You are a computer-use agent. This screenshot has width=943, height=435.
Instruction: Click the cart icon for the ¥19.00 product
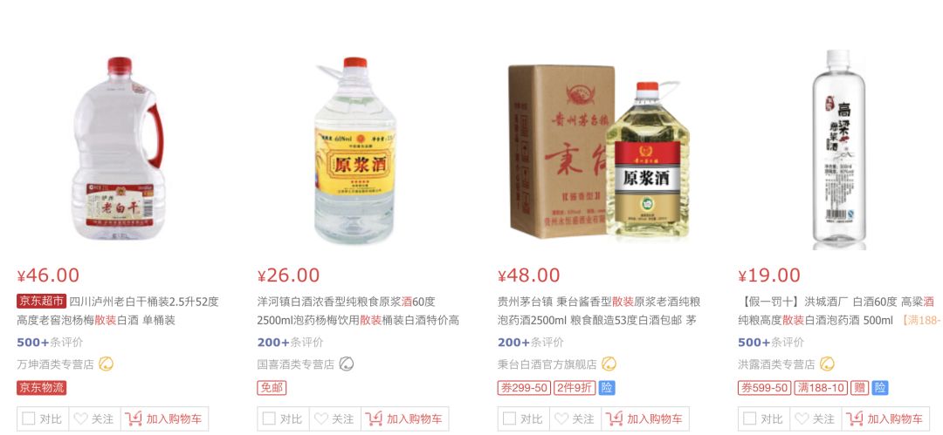[x=855, y=418]
